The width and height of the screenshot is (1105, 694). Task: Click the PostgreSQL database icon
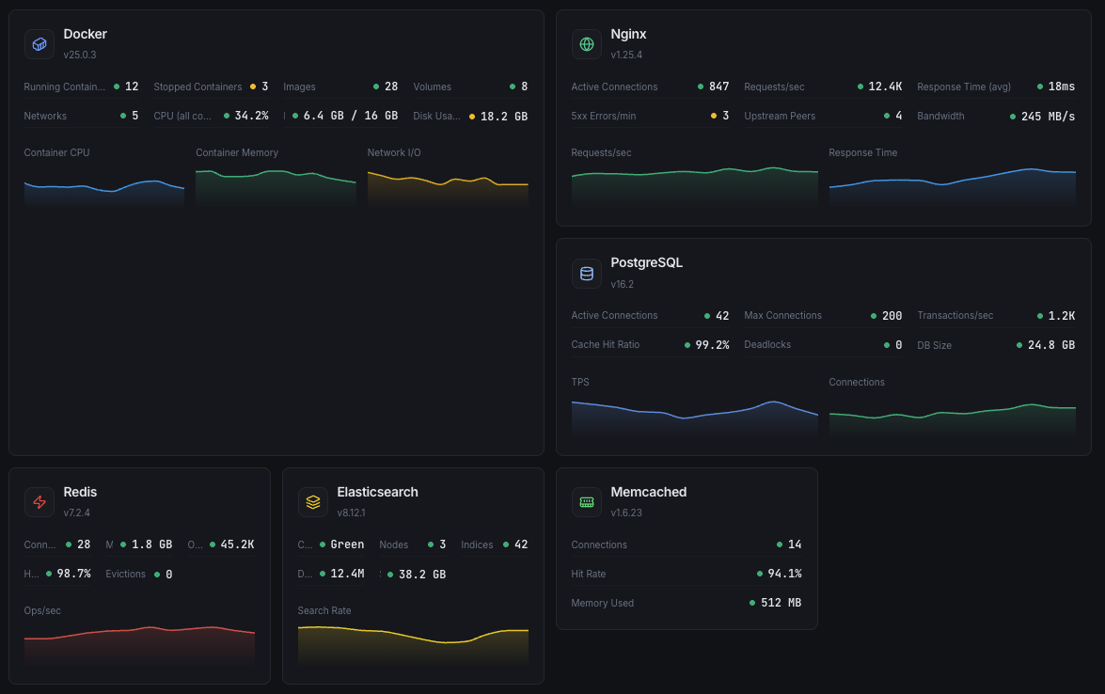[587, 273]
